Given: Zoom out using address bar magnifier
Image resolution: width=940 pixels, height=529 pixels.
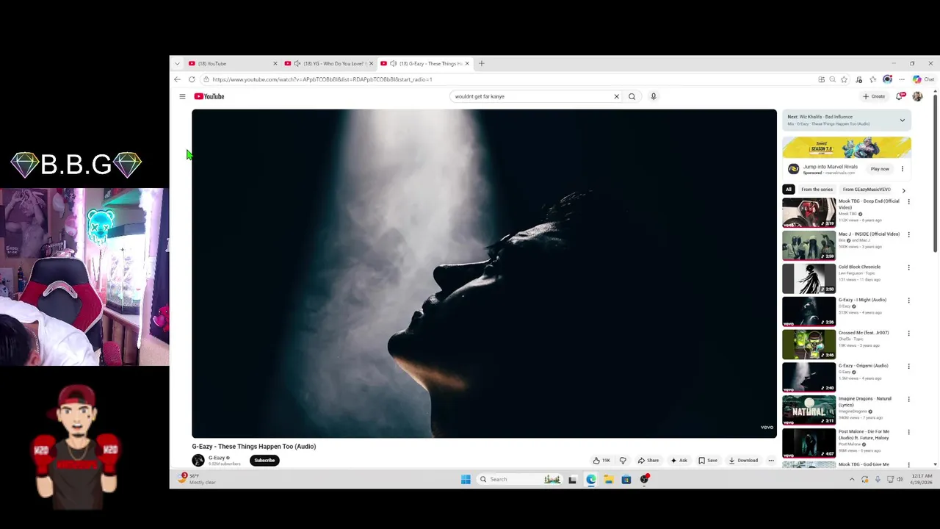Looking at the screenshot, I should (832, 79).
